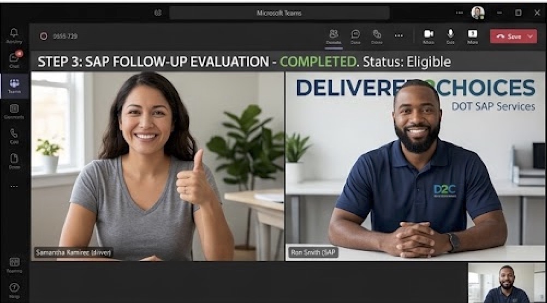Click the meeting timer text beside the record icon

click(x=65, y=36)
